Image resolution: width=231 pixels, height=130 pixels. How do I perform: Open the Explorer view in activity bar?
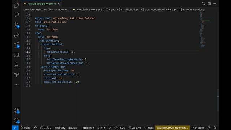pyautogui.click(x=16, y=5)
